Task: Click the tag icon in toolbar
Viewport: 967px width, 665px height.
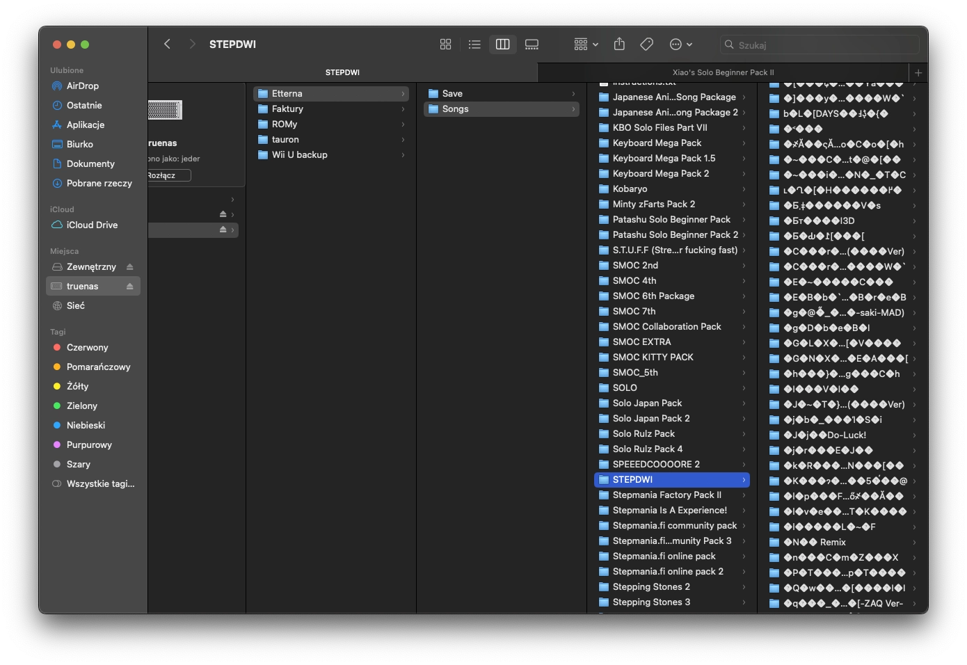Action: [646, 45]
